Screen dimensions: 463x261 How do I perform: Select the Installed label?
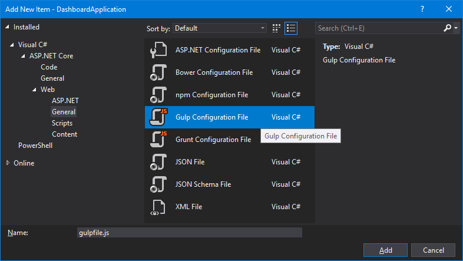click(x=27, y=27)
